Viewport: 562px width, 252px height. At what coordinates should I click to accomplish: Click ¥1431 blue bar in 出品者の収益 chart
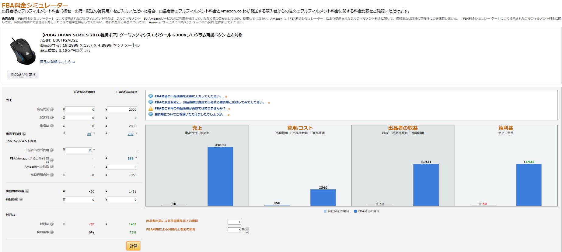426,185
